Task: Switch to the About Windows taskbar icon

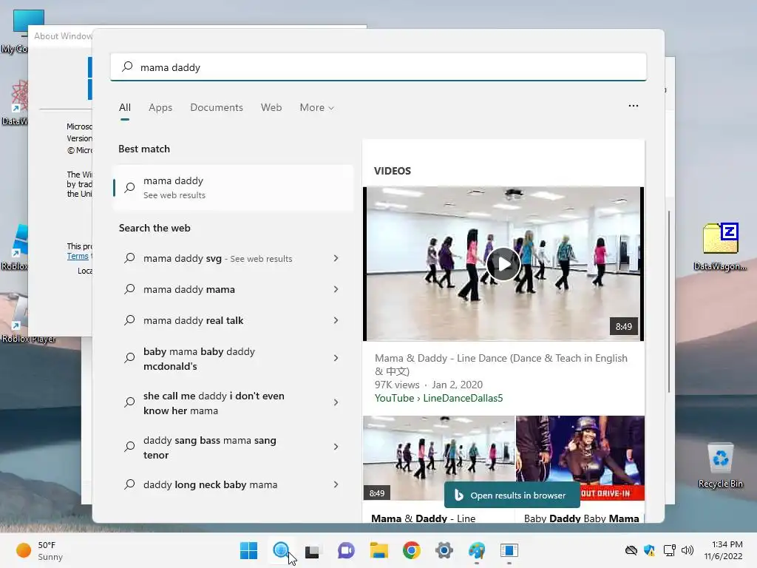Action: [x=509, y=550]
